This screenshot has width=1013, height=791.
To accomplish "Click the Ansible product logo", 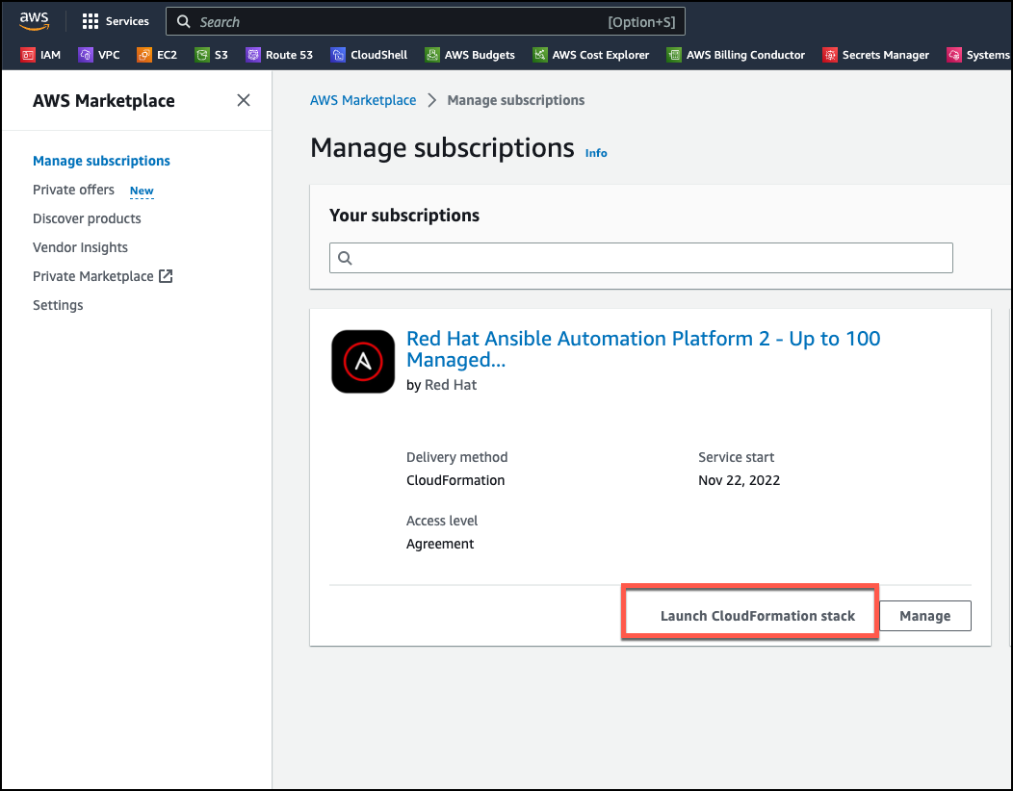I will click(x=363, y=362).
